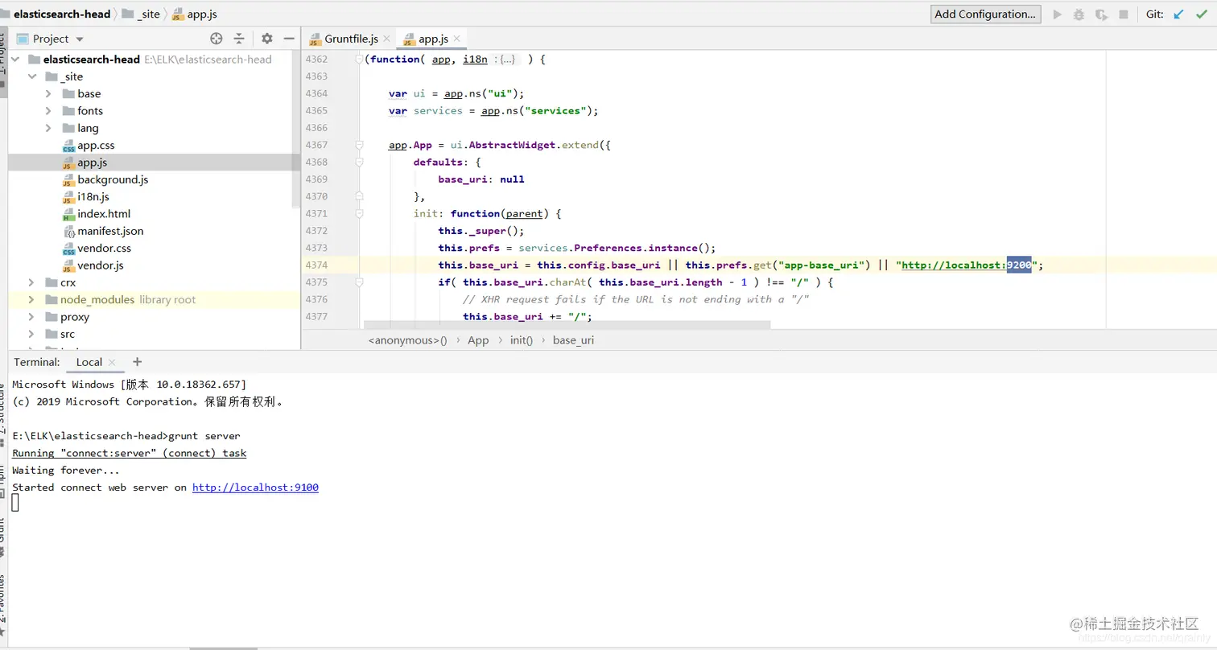Hide the Project tool window
Viewport: 1217px width, 650px height.
tap(289, 39)
